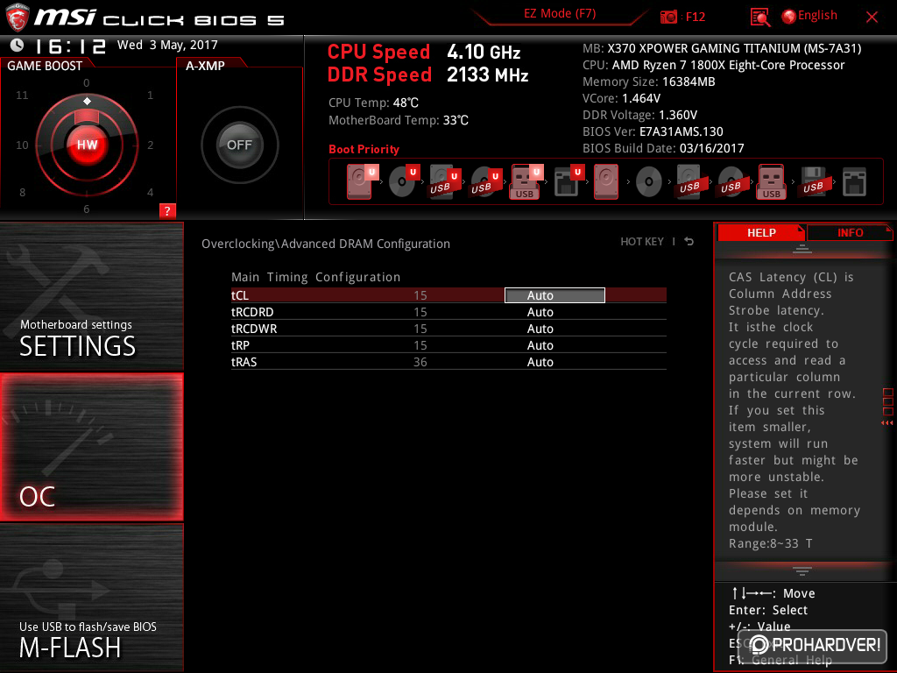
Task: Click the date Wed 3 May, 2017
Action: click(167, 45)
